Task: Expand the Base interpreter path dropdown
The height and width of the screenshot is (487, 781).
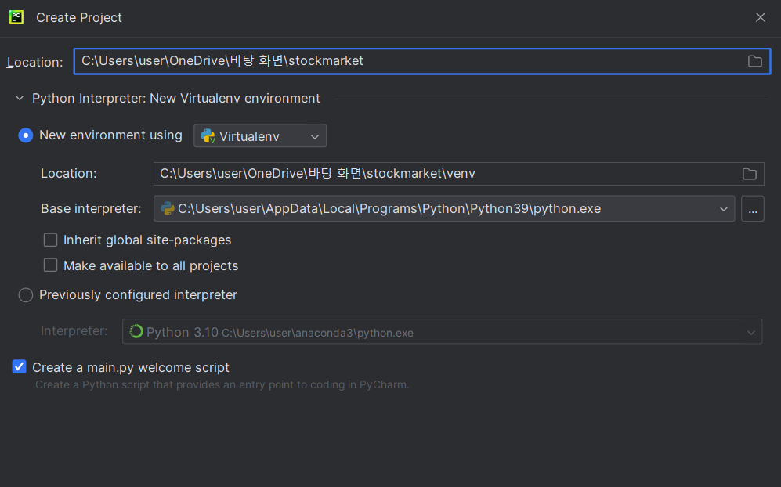Action: click(444, 208)
